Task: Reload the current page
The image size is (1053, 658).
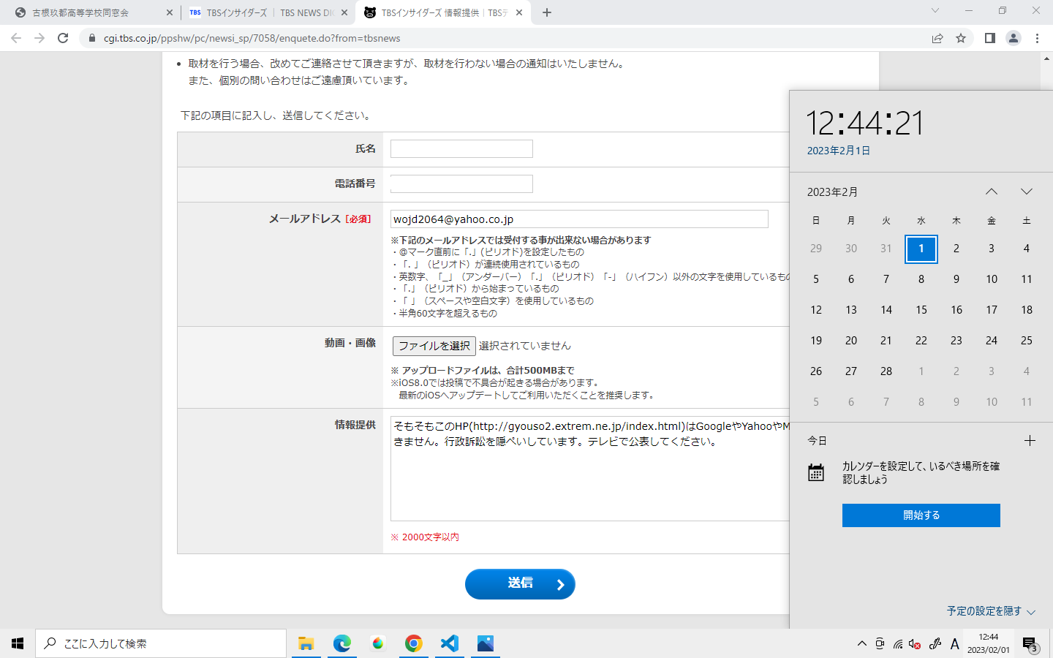Action: (62, 38)
